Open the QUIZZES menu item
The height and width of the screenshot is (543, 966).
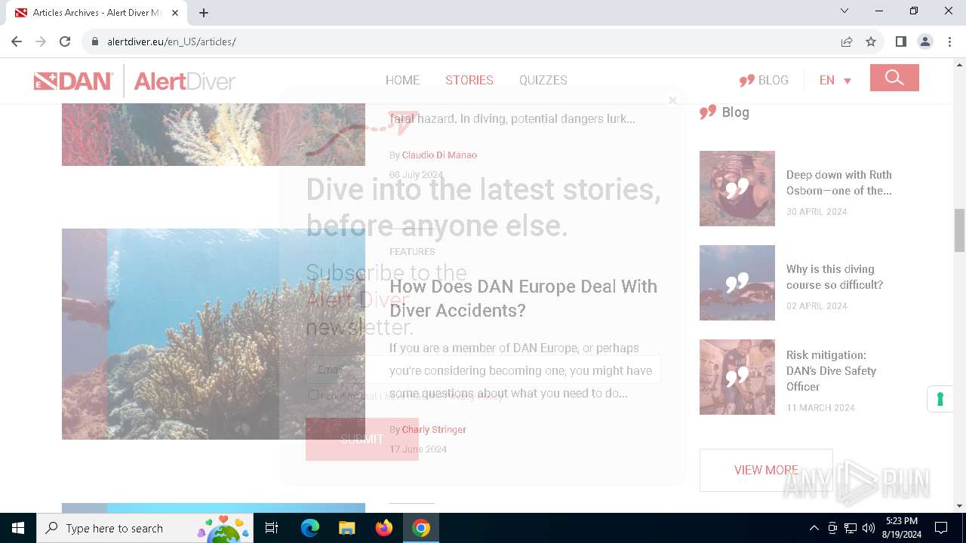click(543, 80)
